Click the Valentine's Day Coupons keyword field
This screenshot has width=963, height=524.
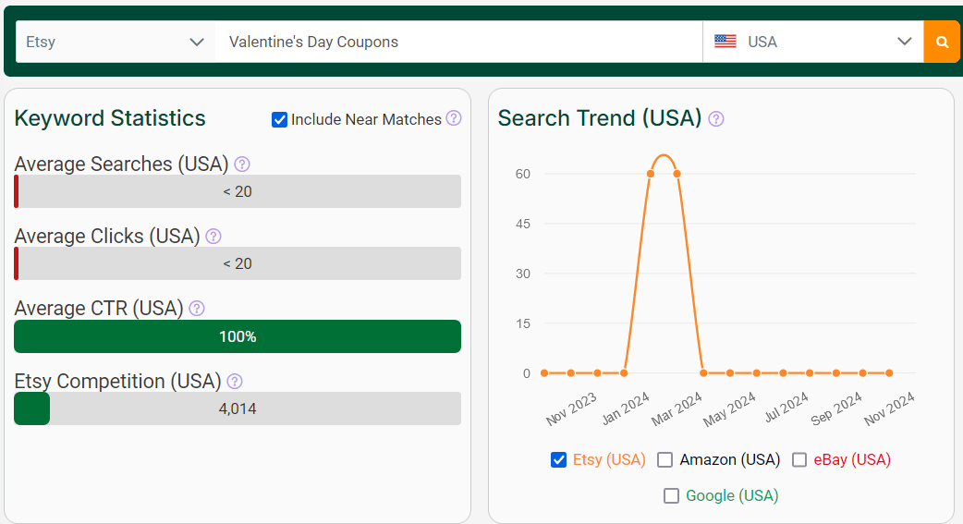pos(458,42)
